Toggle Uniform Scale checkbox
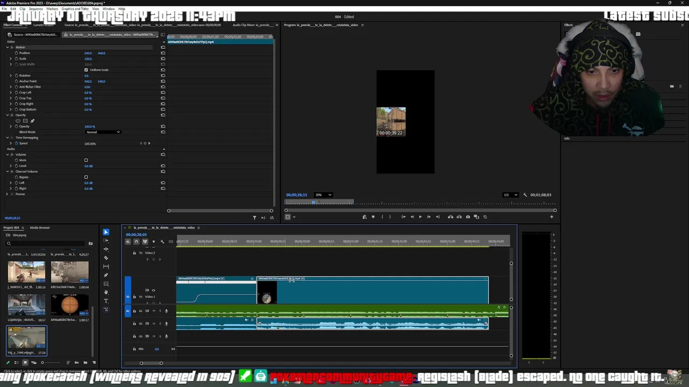 (86, 70)
